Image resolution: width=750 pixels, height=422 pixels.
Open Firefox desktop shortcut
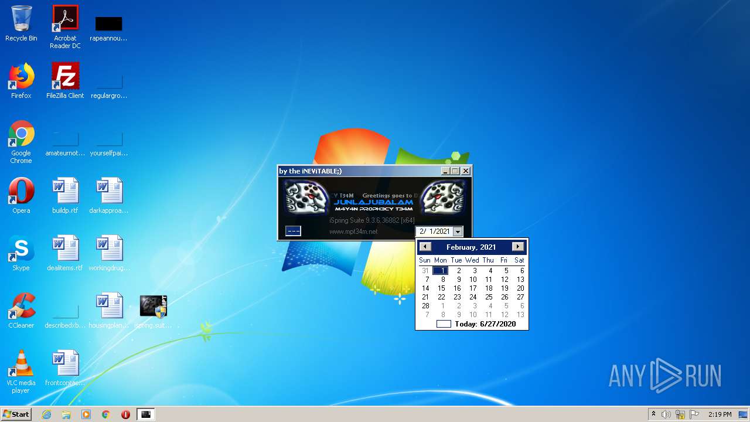pos(21,81)
